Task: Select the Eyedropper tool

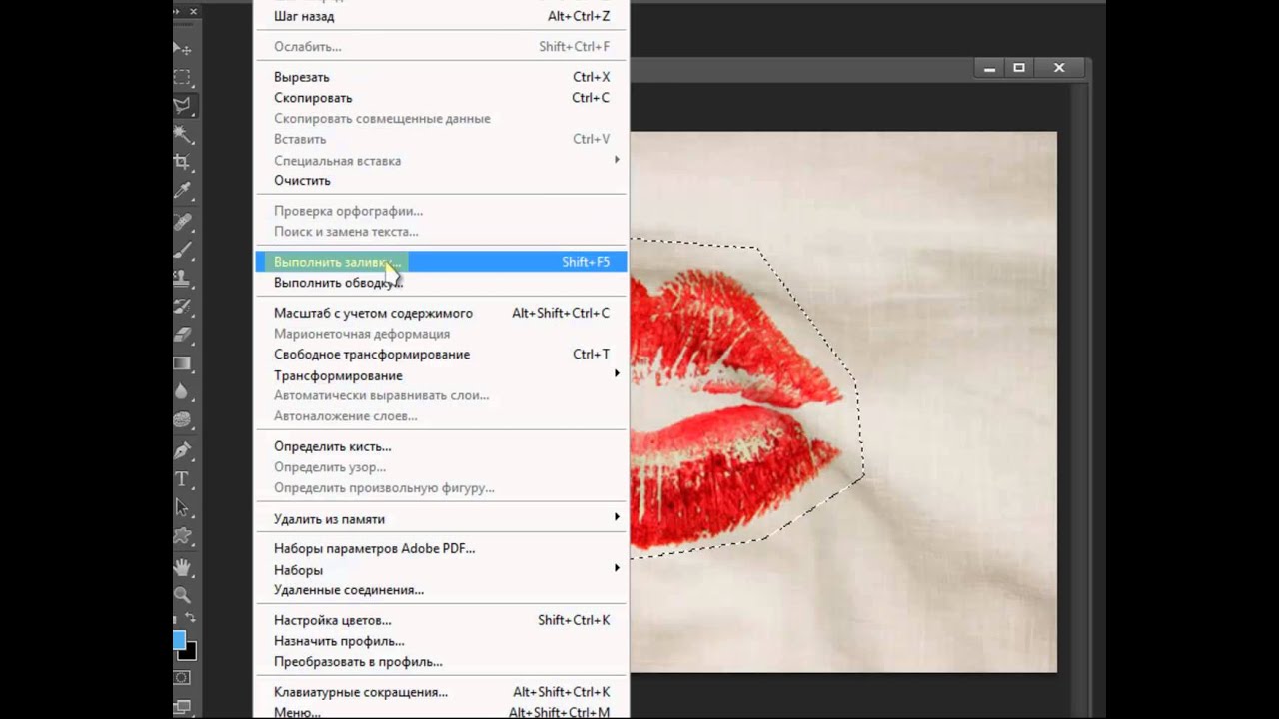Action: click(x=183, y=190)
